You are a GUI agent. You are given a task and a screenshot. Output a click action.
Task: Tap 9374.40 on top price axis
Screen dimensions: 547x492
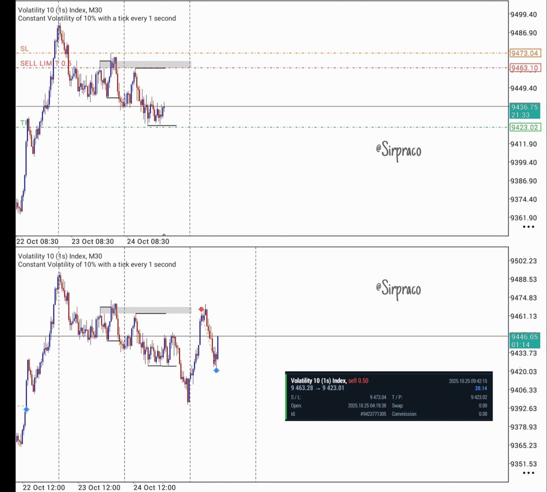pos(523,199)
